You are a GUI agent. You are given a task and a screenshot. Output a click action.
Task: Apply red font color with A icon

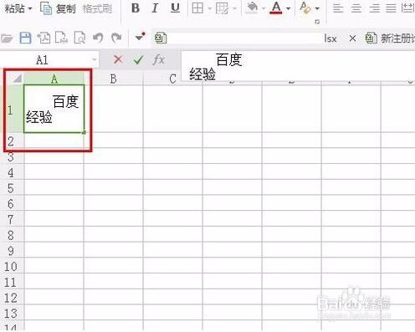click(x=276, y=8)
